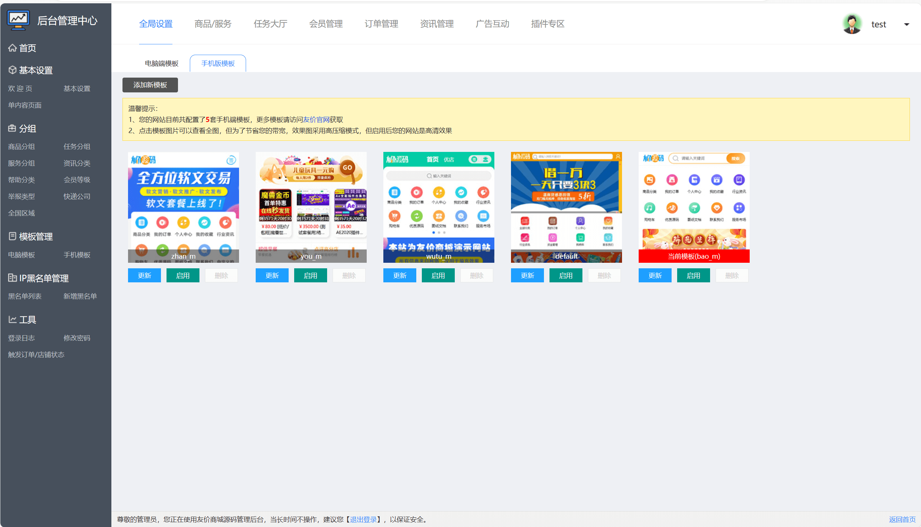Open the 单内容页面 sidebar link
This screenshot has height=527, width=921.
(x=25, y=105)
